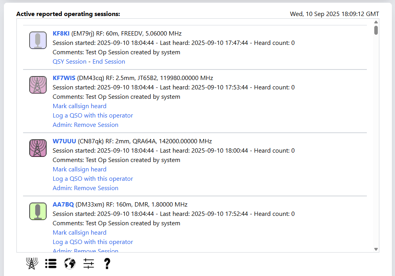Image resolution: width=395 pixels, height=276 pixels.
Task: Click the scrollbar down arrow
Action: 376,249
